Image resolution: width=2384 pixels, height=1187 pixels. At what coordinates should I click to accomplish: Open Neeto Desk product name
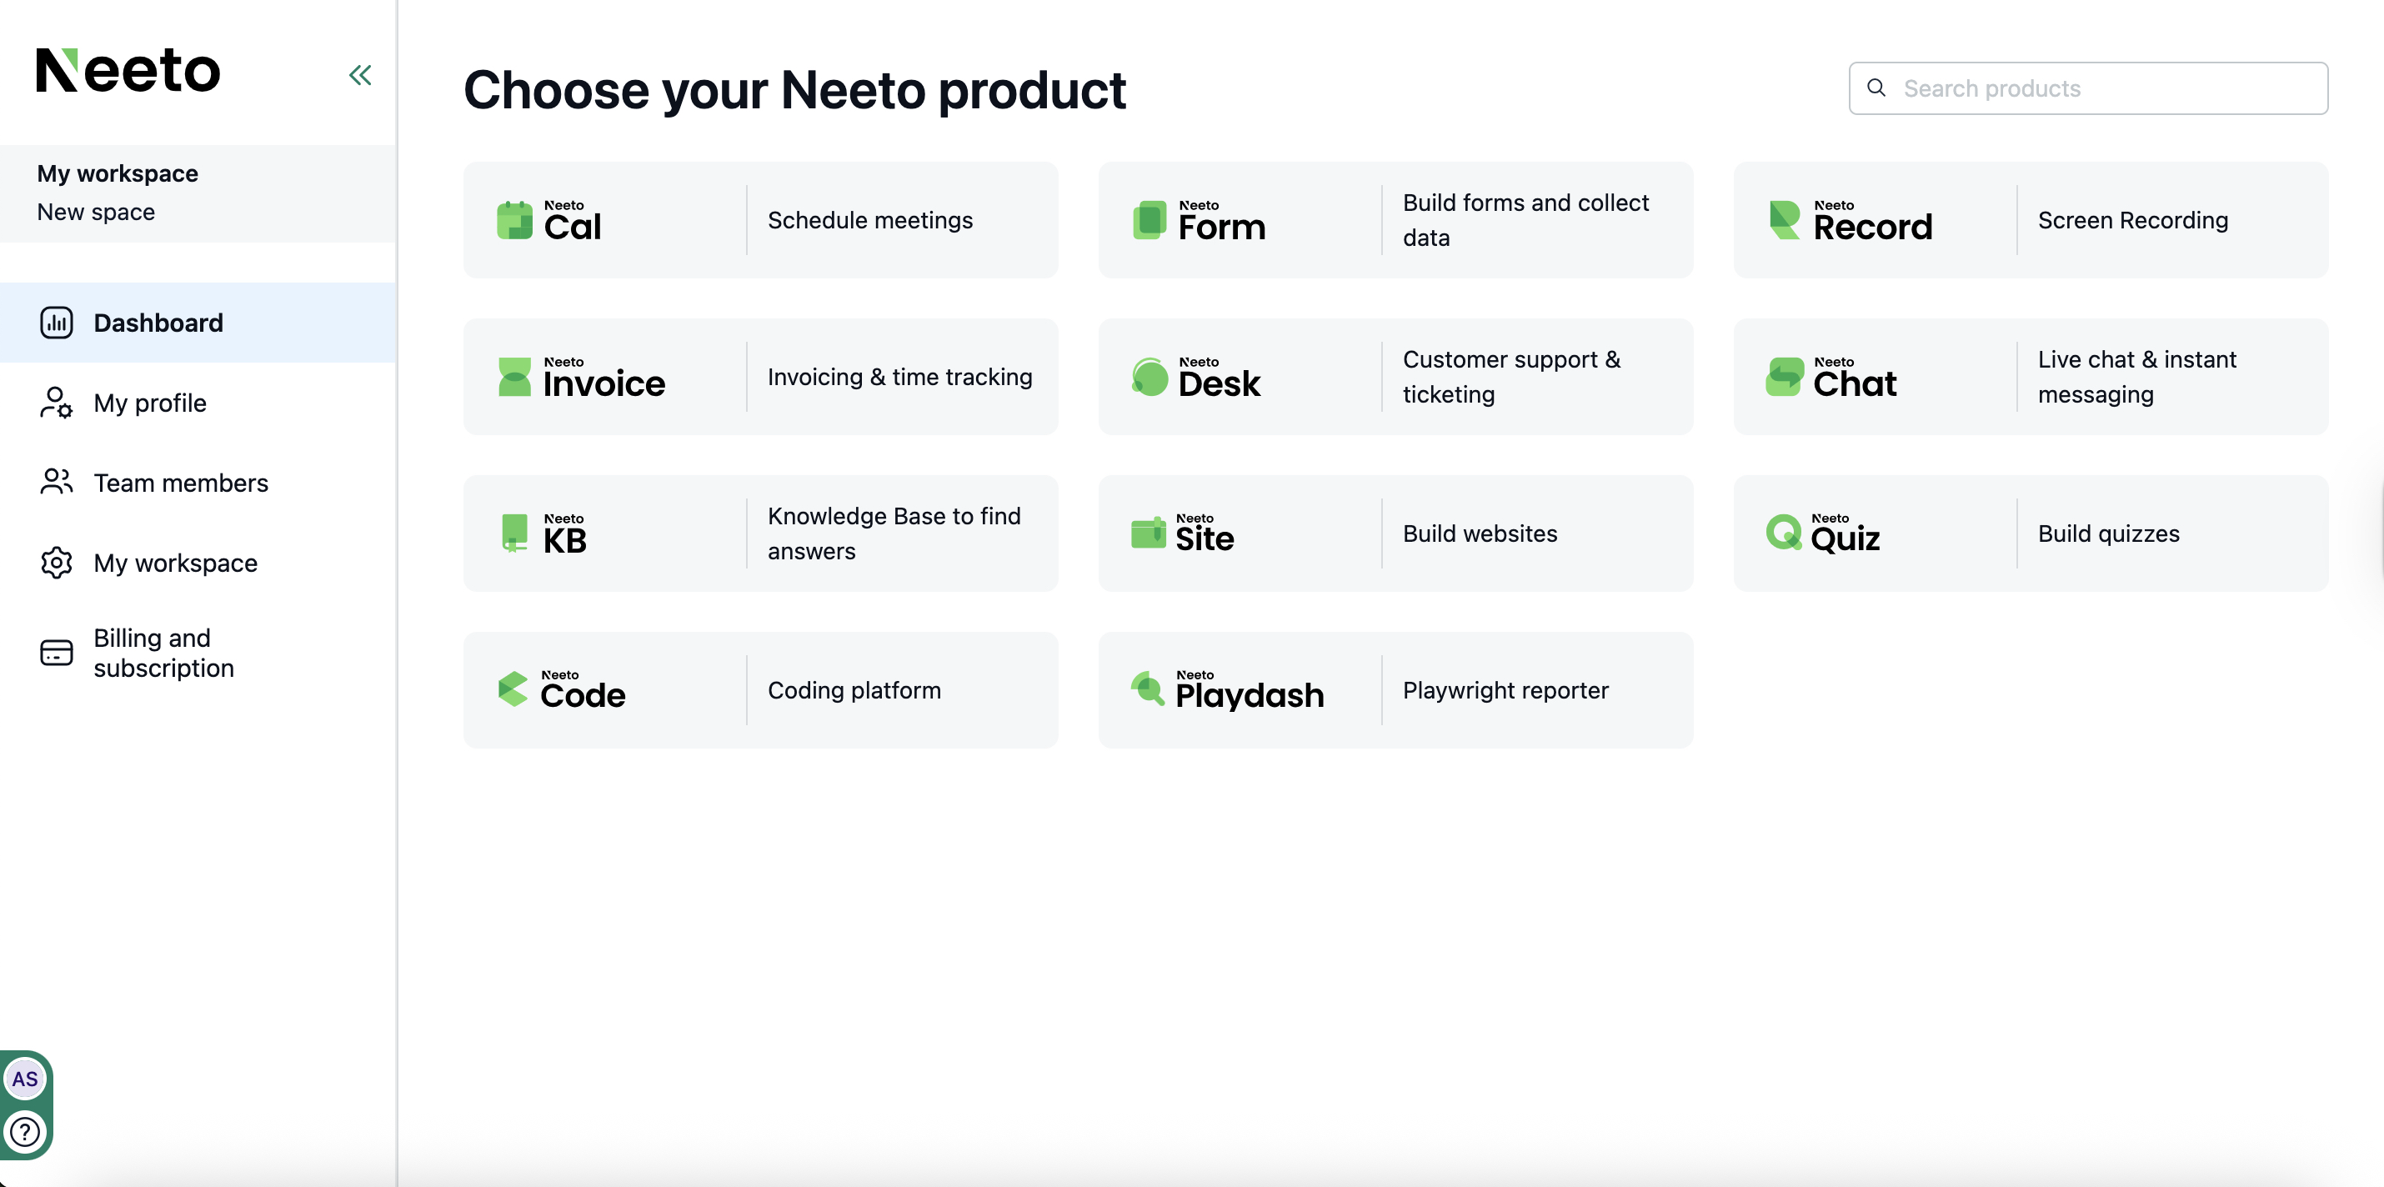tap(1219, 377)
